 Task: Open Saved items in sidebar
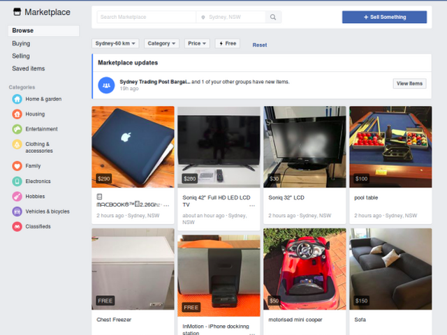point(28,68)
